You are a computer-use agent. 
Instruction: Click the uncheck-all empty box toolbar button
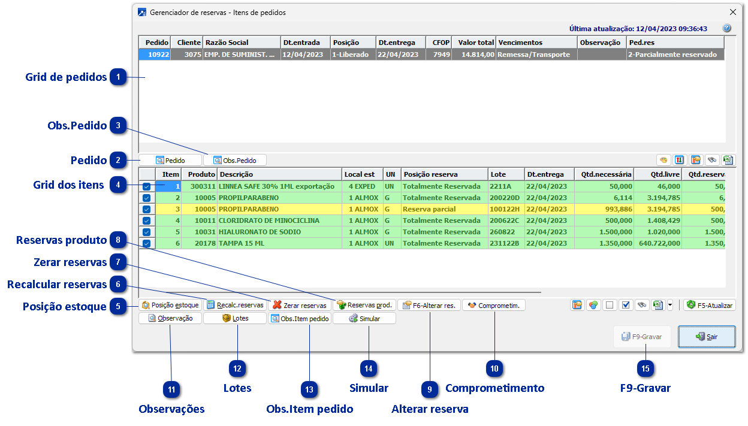click(x=610, y=305)
